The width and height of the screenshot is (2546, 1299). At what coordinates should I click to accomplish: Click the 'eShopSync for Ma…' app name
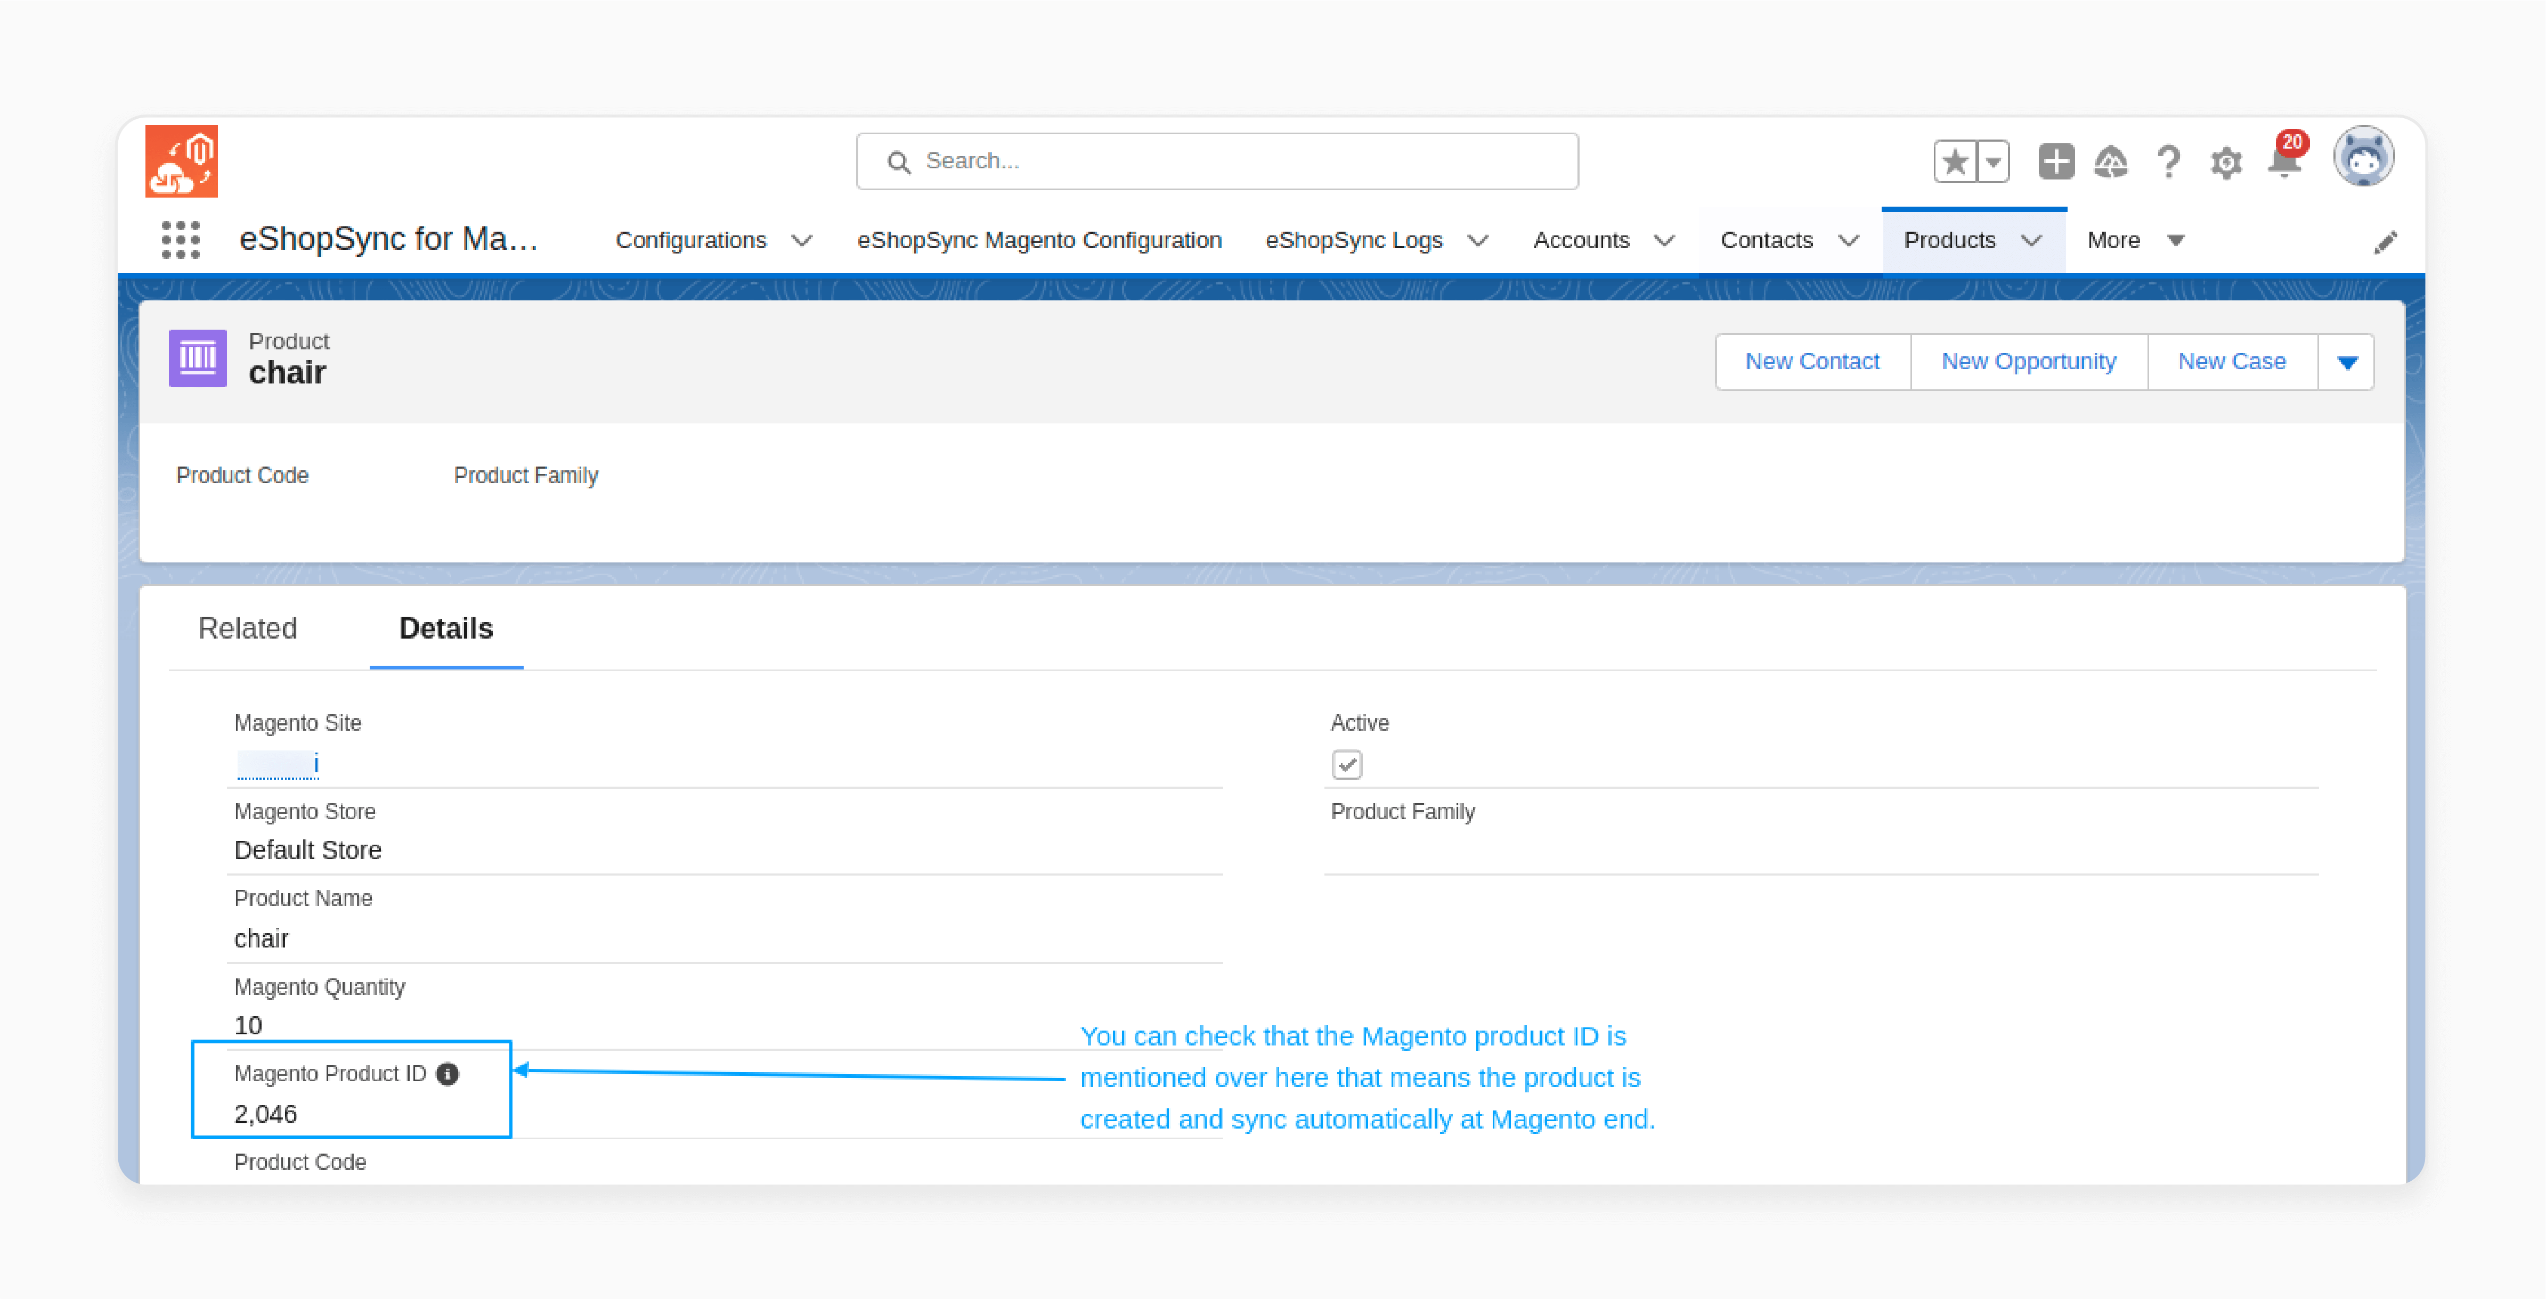[x=388, y=239]
